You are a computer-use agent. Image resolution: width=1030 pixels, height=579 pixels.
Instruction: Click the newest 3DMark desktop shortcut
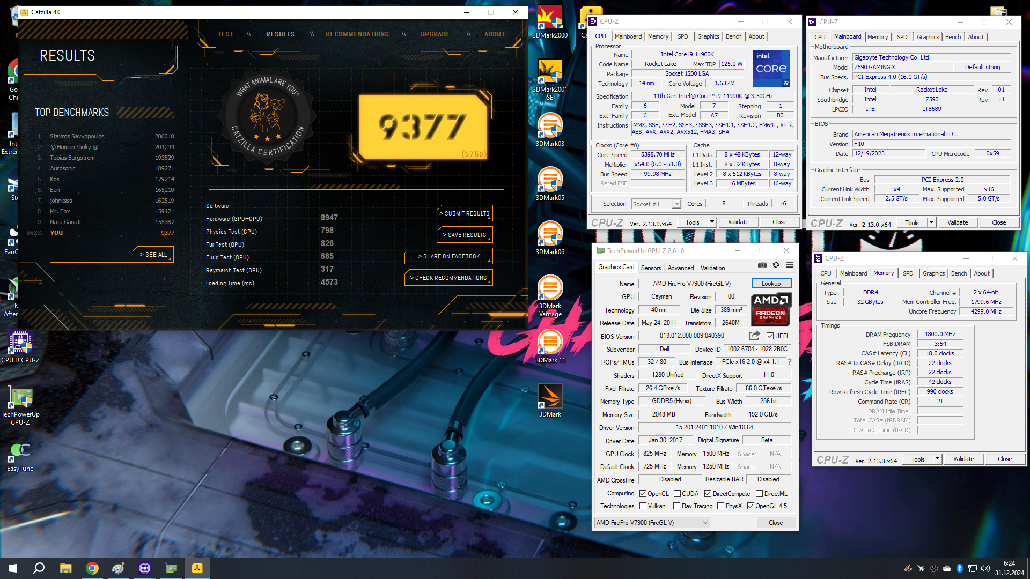(550, 400)
